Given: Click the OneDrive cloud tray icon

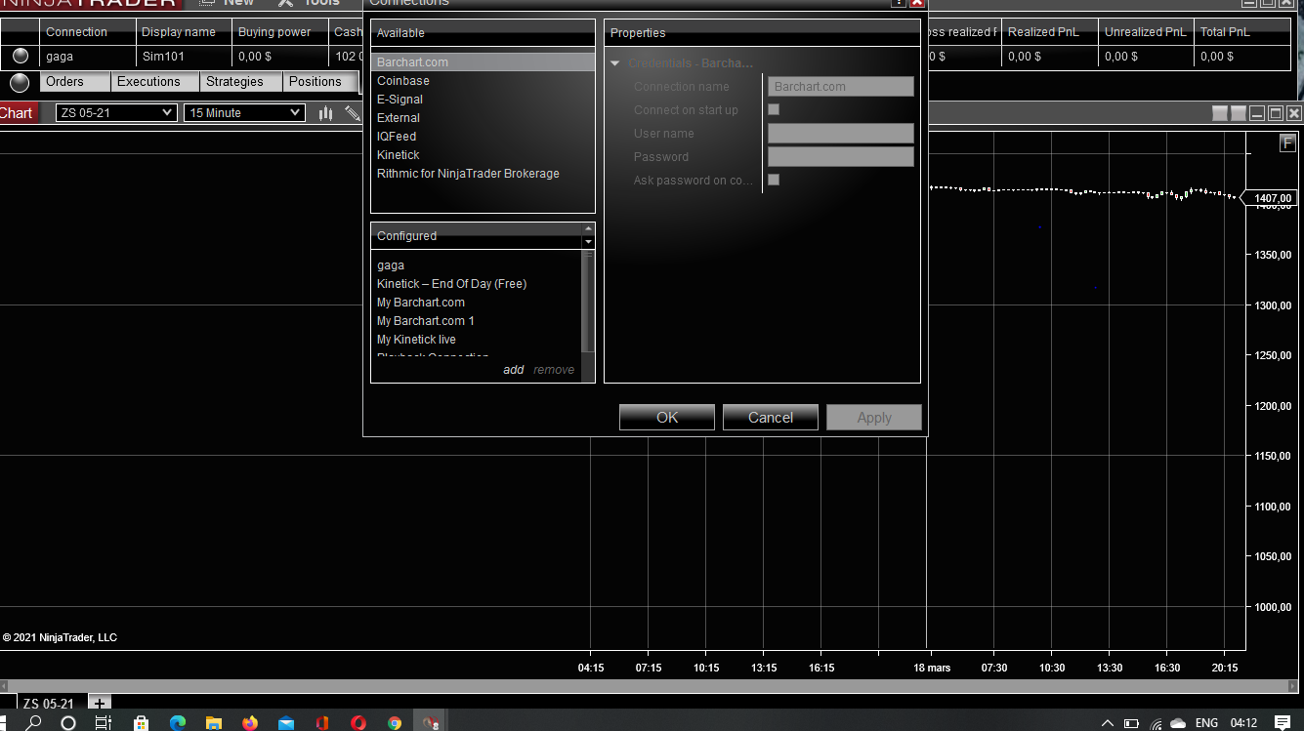Looking at the screenshot, I should (1178, 724).
